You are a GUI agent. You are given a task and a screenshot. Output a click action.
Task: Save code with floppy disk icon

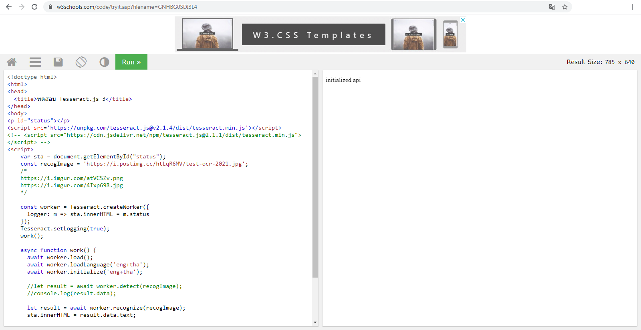[x=58, y=62]
